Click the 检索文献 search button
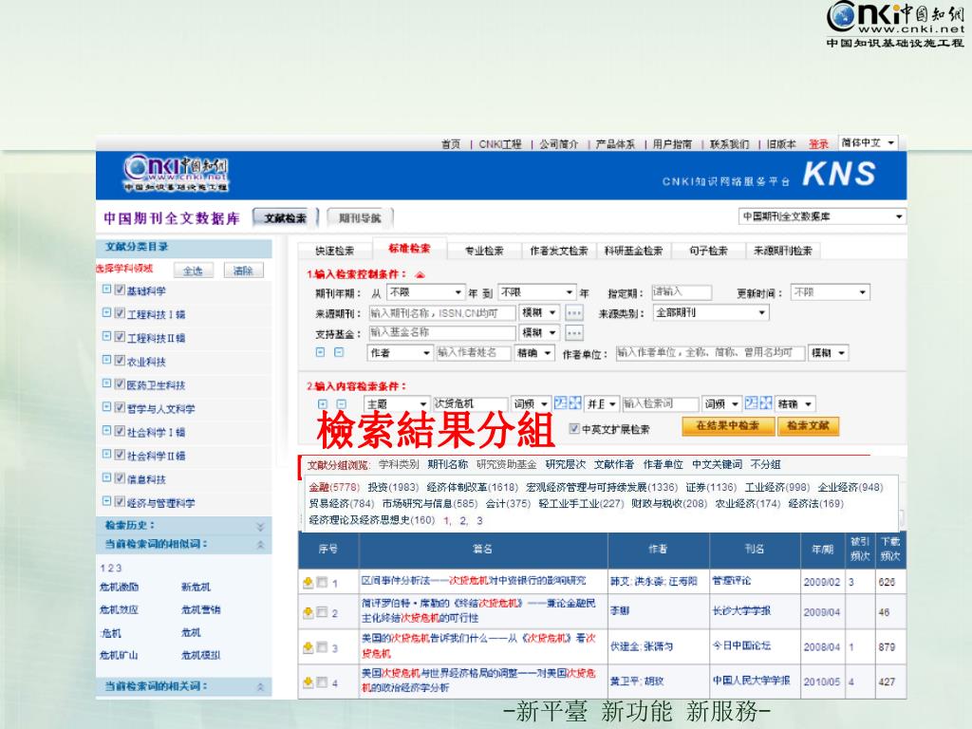This screenshot has width=972, height=729. (808, 426)
